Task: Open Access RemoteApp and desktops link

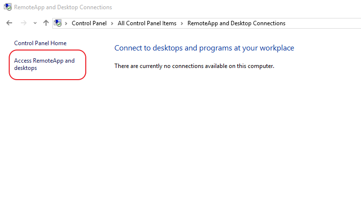Action: (44, 65)
